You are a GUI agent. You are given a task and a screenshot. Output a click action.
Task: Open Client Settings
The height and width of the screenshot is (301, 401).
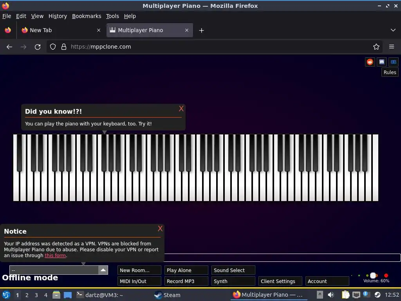[280, 281]
